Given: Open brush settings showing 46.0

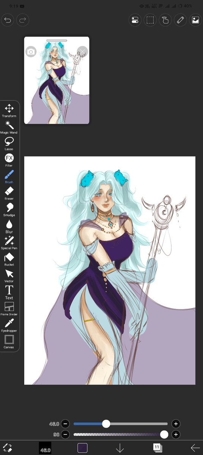Looking at the screenshot, I should pyautogui.click(x=45, y=448).
